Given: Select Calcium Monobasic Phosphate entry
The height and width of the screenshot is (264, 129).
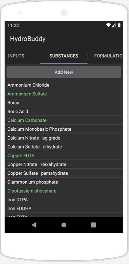Looking at the screenshot, I should coord(64,129).
